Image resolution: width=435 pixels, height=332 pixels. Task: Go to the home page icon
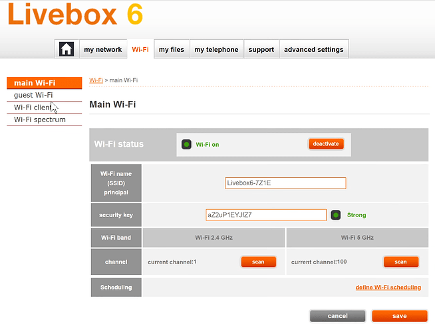coord(67,49)
